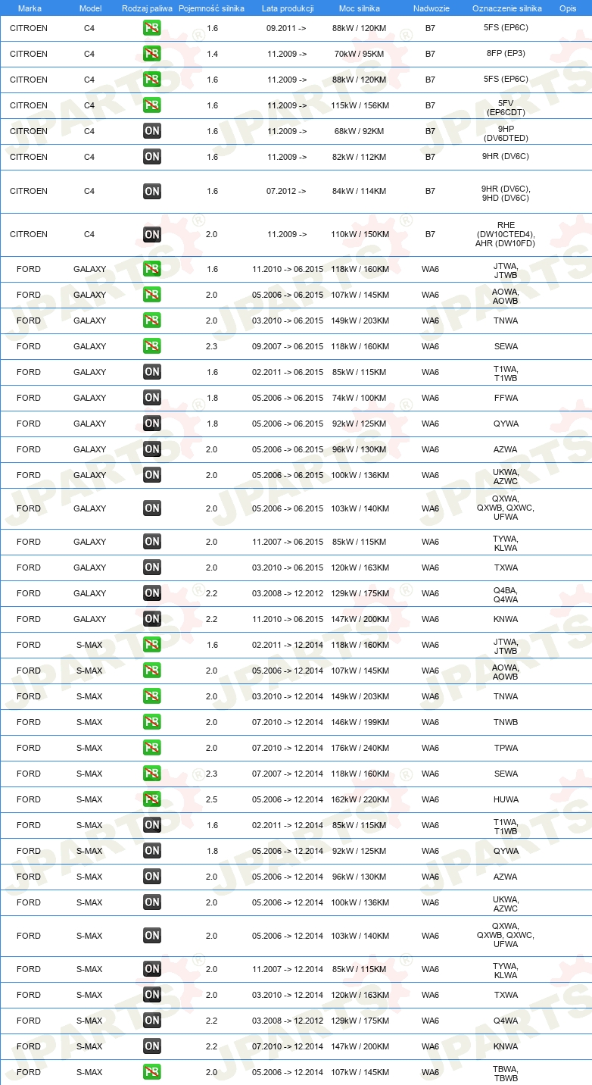Click ON diesel icon in Citroen C4 110kW/150KM row
This screenshot has height=1085, width=592.
pos(152,234)
